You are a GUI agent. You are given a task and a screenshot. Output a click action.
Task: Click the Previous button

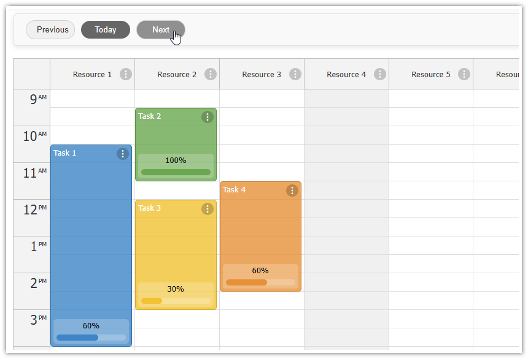pyautogui.click(x=50, y=29)
